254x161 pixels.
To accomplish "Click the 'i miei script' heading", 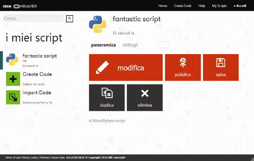I will pyautogui.click(x=34, y=38).
